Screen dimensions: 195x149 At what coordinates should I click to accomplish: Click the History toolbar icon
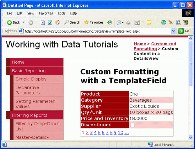(110, 23)
